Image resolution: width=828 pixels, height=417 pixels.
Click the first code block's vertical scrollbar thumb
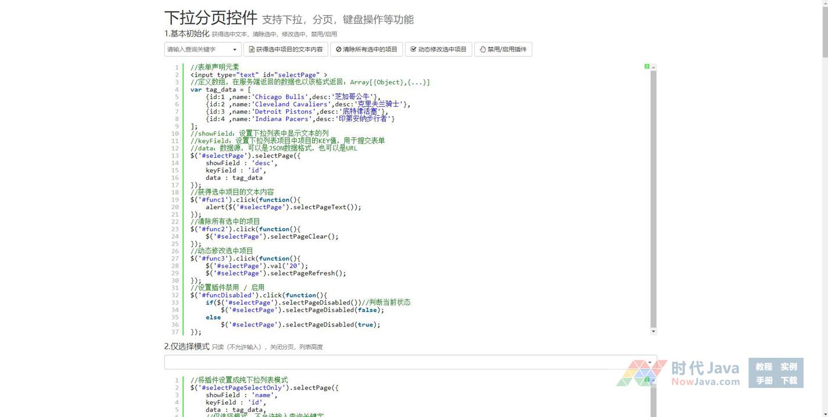(x=653, y=197)
